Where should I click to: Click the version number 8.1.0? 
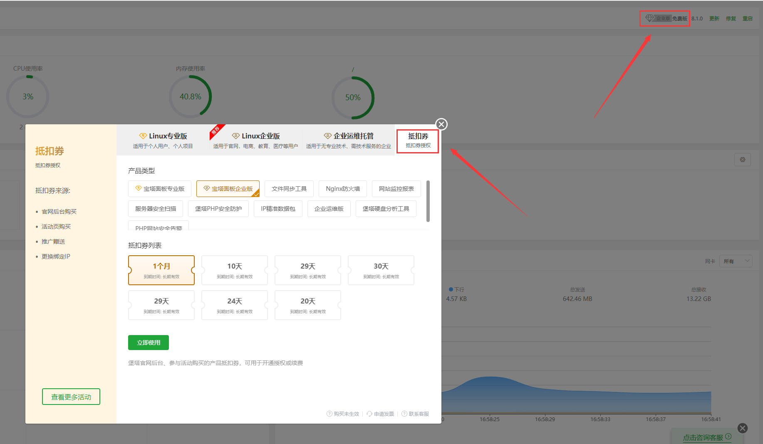point(697,19)
